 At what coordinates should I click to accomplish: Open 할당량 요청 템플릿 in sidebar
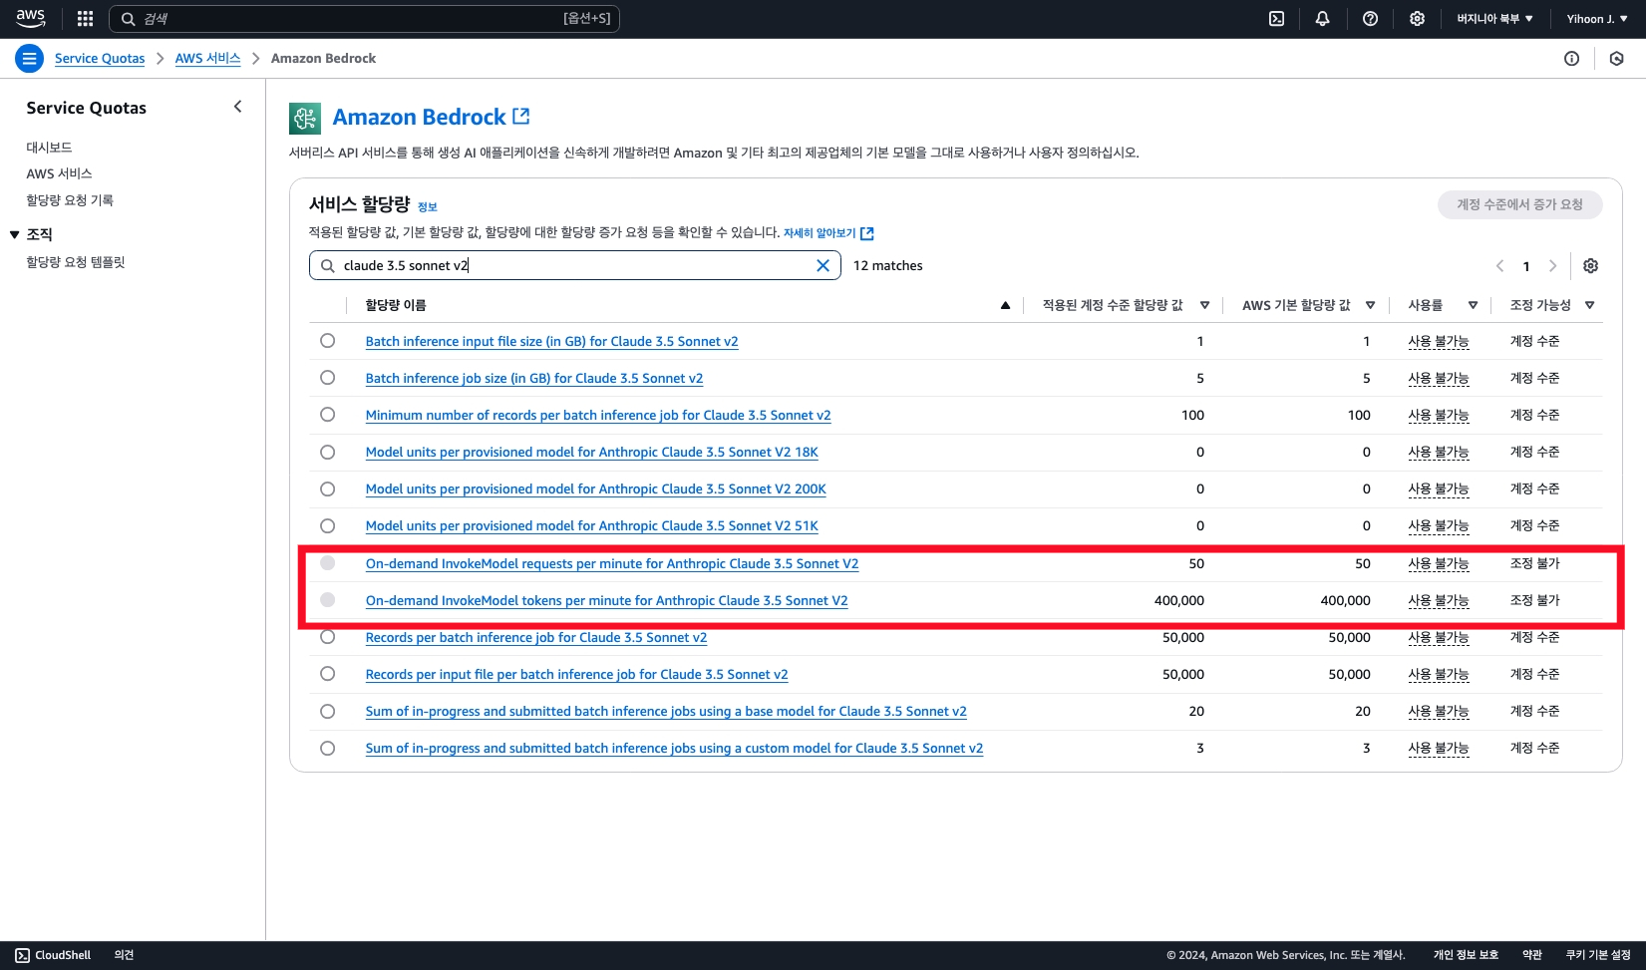(76, 262)
